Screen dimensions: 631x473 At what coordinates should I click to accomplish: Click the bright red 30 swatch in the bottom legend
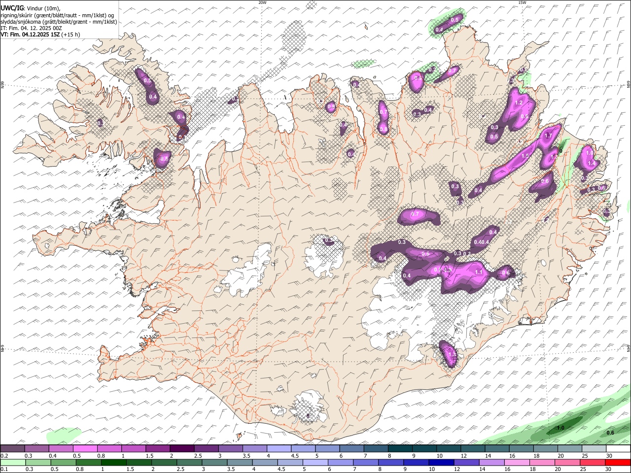617,462
